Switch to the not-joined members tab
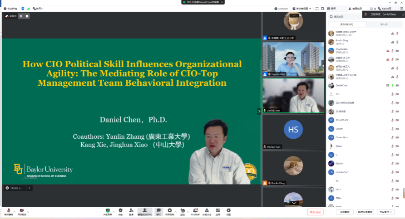405x219 pixels. click(384, 24)
